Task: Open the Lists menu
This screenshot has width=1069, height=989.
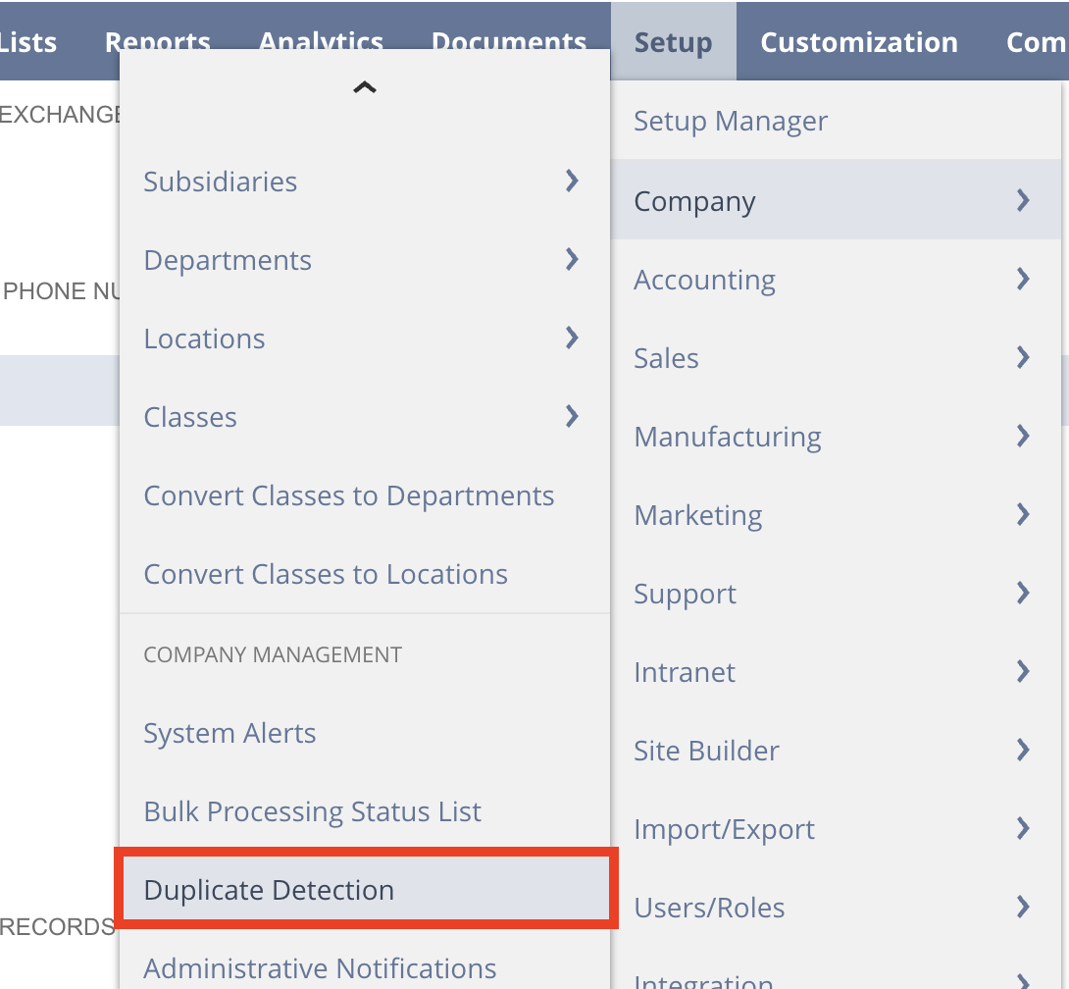Action: [x=27, y=41]
